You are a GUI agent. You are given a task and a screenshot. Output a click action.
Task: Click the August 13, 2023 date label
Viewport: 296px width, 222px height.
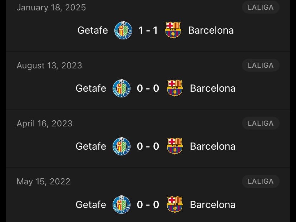pyautogui.click(x=49, y=66)
